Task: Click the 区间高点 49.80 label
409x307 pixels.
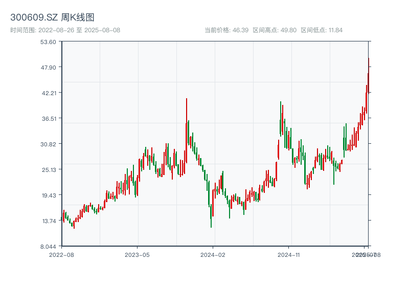Action: click(275, 30)
